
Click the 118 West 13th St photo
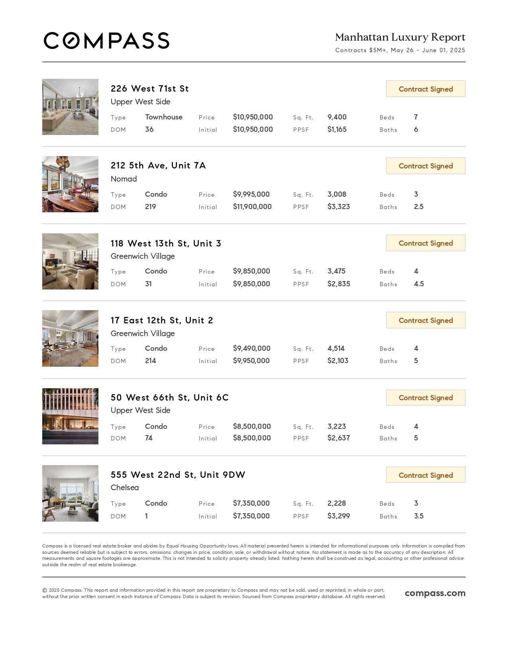pos(70,261)
